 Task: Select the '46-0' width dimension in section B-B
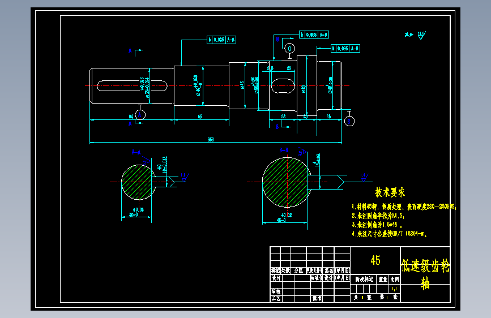click(x=281, y=220)
